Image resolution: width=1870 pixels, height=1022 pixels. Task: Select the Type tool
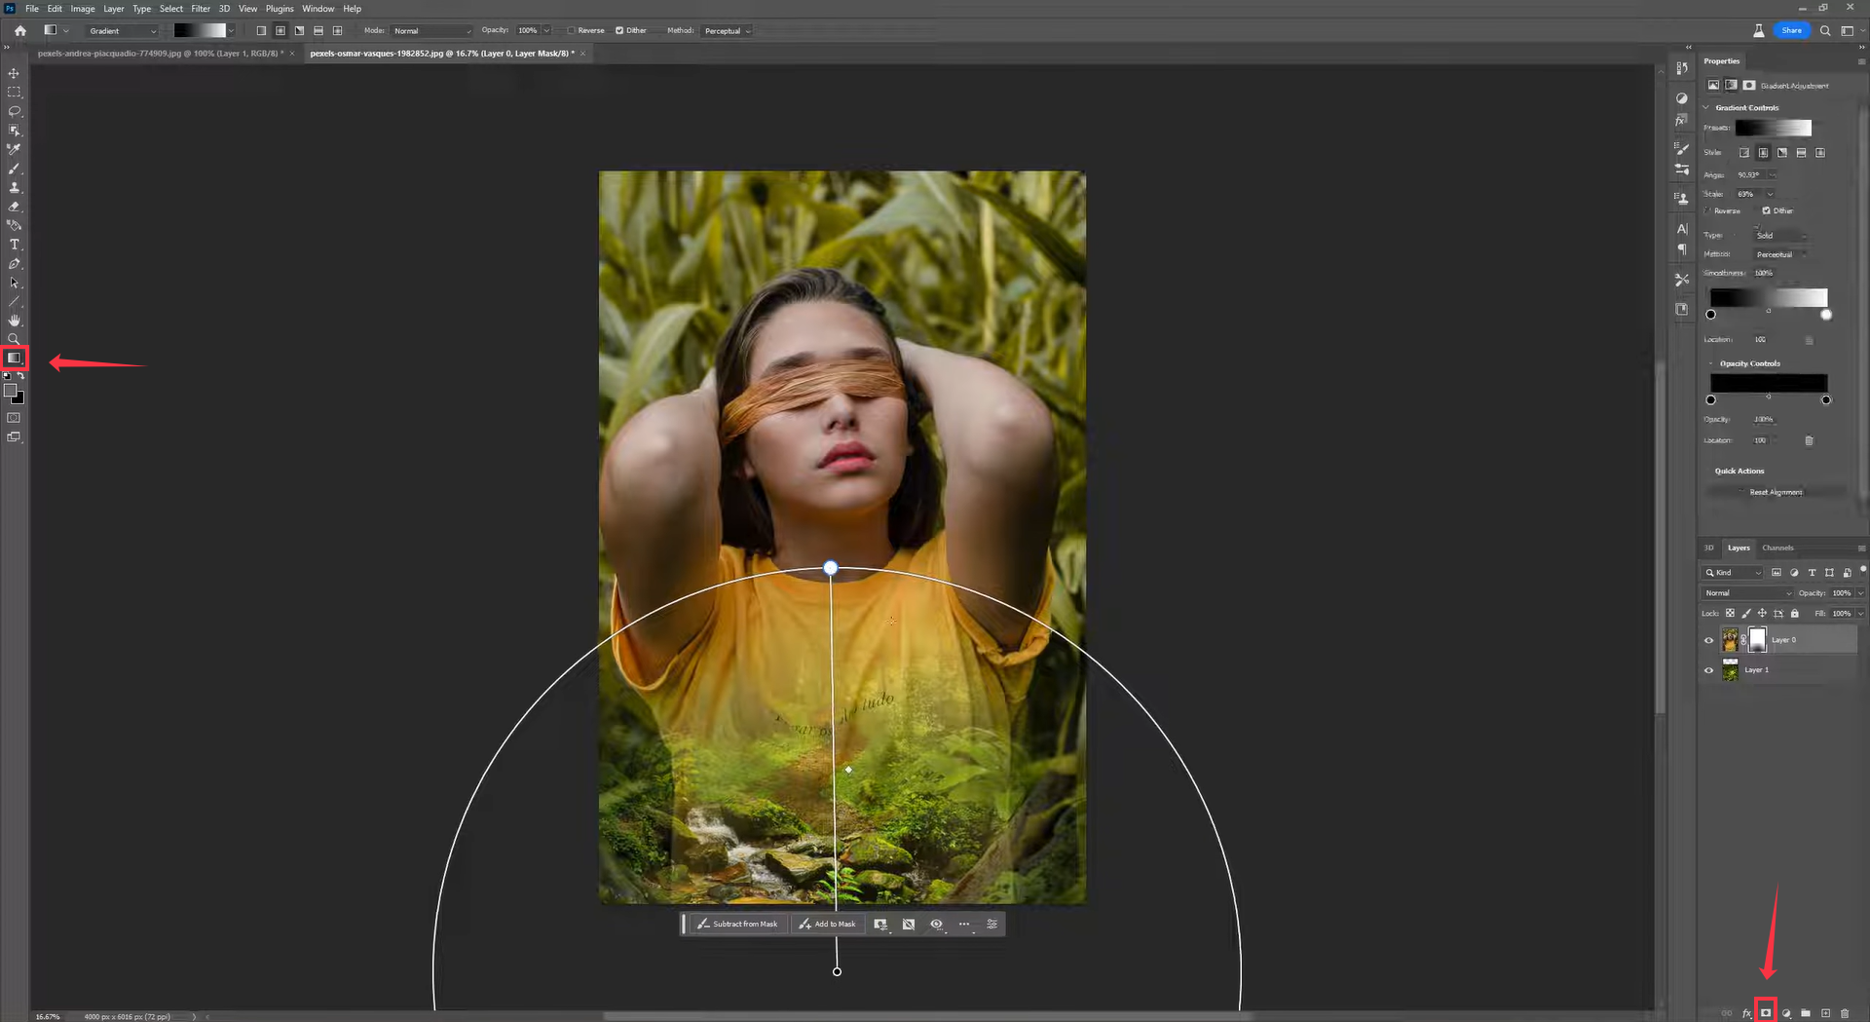pos(14,245)
